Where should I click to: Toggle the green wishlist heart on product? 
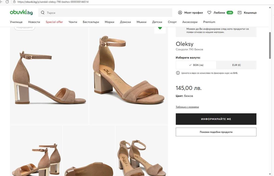click(160, 28)
